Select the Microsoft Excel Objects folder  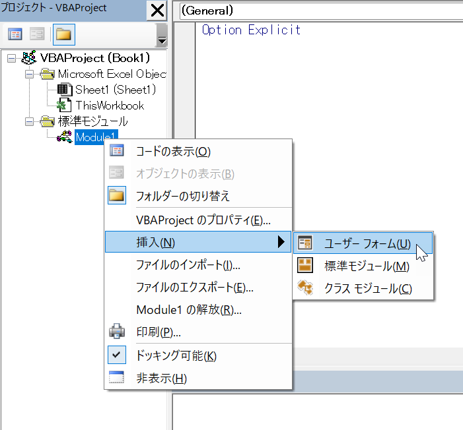click(112, 74)
